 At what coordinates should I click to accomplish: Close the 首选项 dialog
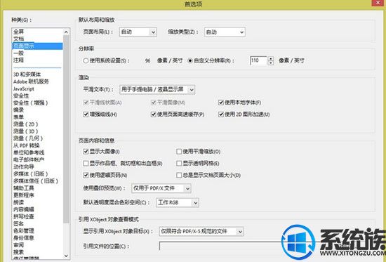point(378,3)
